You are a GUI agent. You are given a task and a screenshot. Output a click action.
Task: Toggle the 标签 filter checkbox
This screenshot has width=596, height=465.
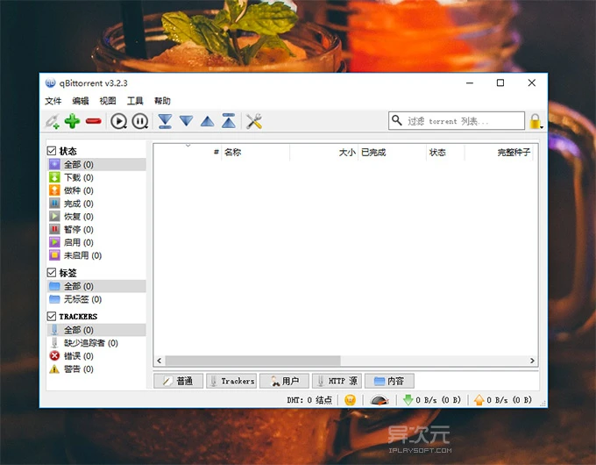pos(52,273)
